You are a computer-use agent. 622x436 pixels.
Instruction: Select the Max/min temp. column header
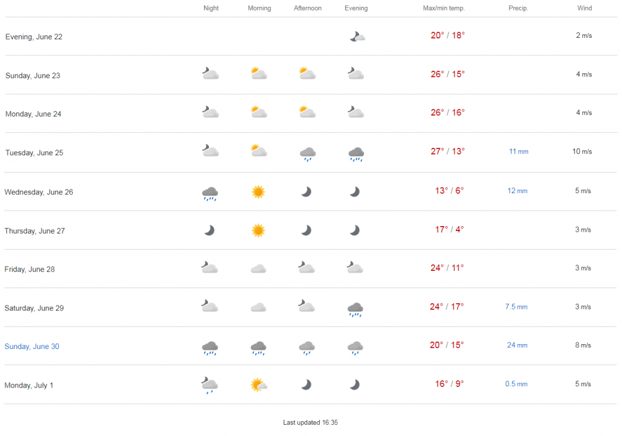(x=443, y=8)
